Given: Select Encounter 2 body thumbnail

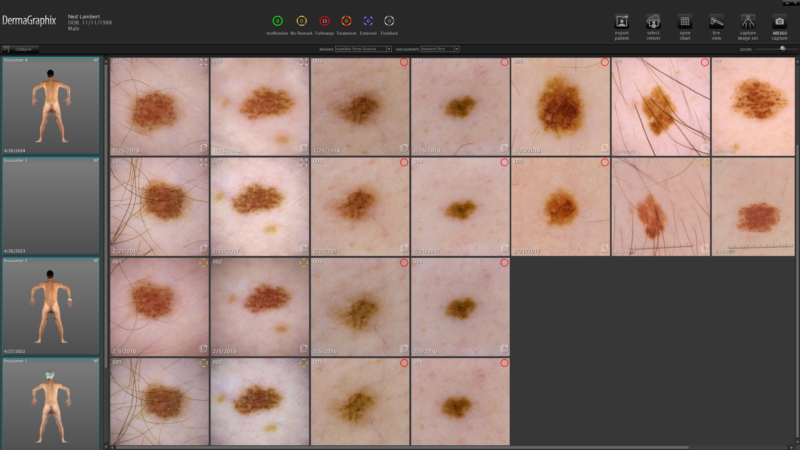Looking at the screenshot, I should pyautogui.click(x=51, y=306).
